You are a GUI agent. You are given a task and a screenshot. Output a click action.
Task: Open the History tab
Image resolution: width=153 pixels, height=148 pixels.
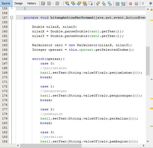[32, 3]
